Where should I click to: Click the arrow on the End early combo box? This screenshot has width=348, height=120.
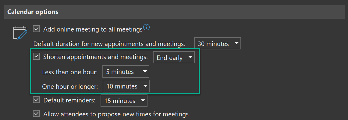click(190, 57)
